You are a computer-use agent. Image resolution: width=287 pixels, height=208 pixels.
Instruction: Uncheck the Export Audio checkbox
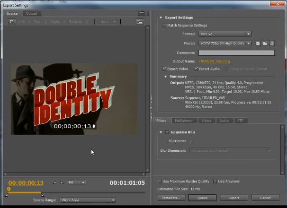196,69
